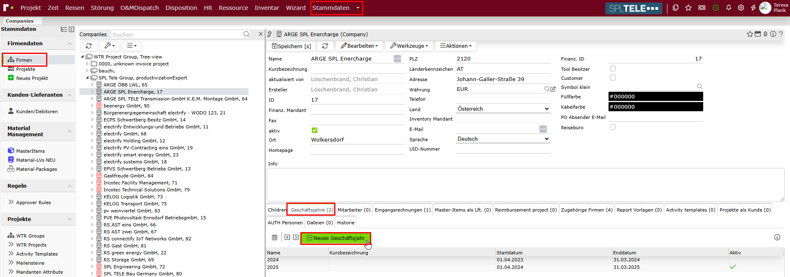Toggle the Tool Besitzer checkbox
Screen dimensions: 790x277
613,69
